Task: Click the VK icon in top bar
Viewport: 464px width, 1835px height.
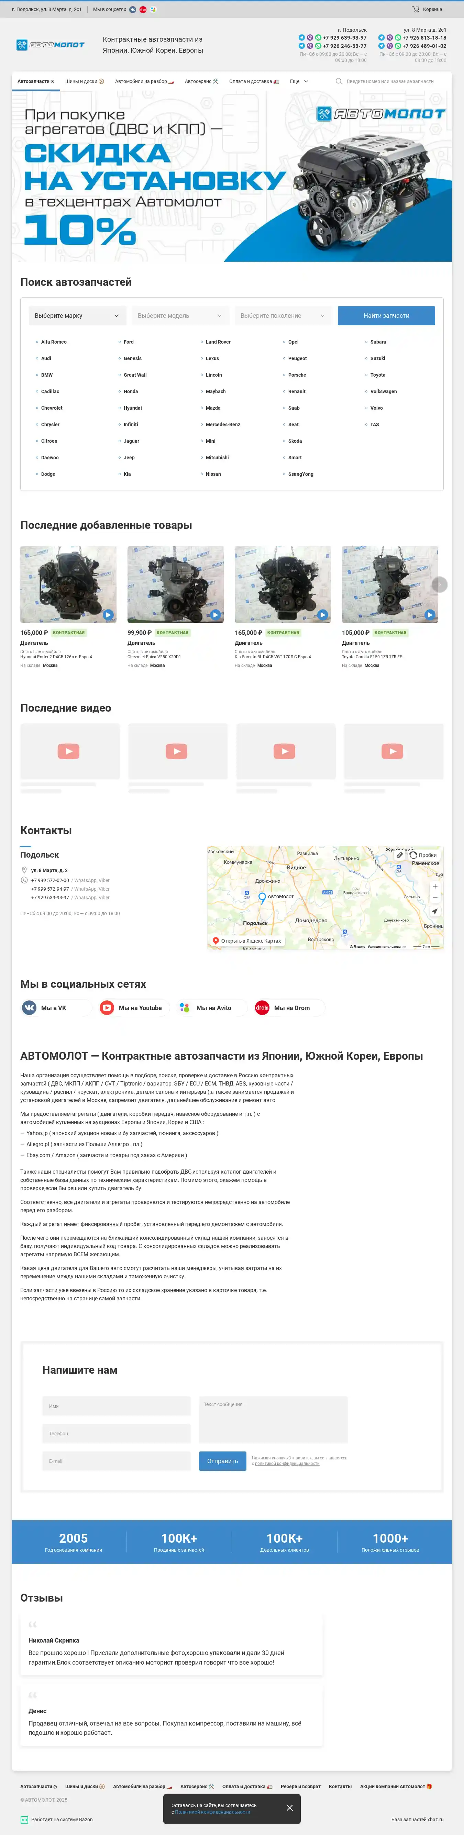Action: point(132,9)
